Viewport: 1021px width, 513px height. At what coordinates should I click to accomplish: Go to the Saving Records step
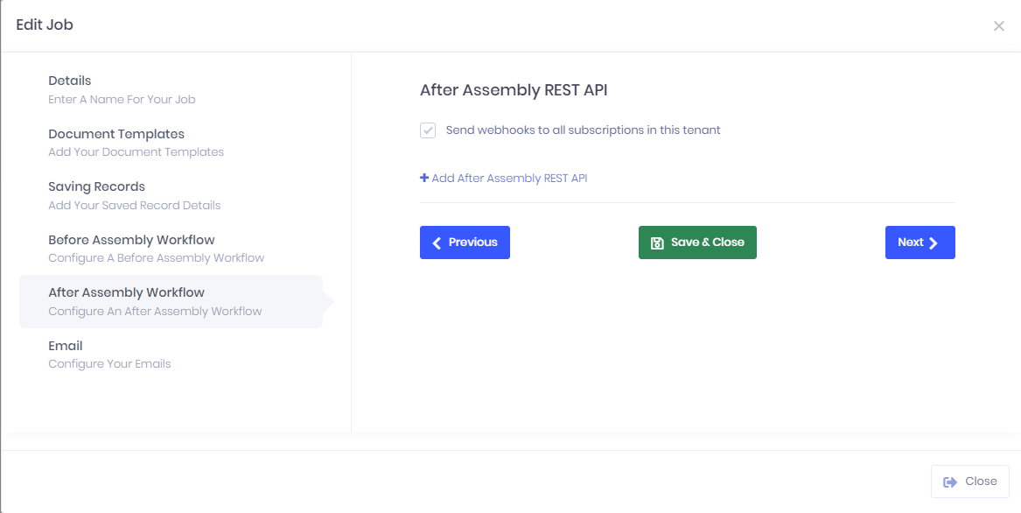[97, 186]
